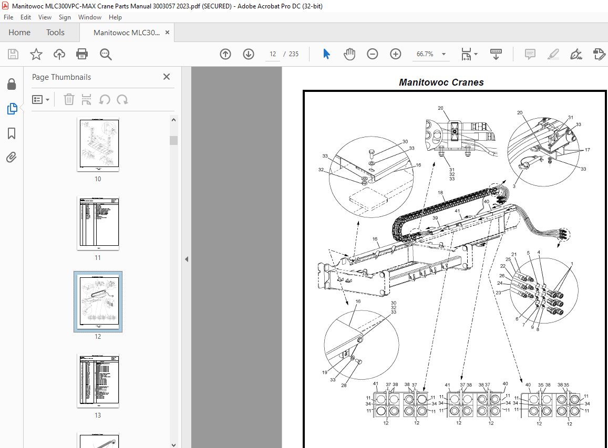Click the Save file icon
608x448 pixels.
tap(13, 54)
